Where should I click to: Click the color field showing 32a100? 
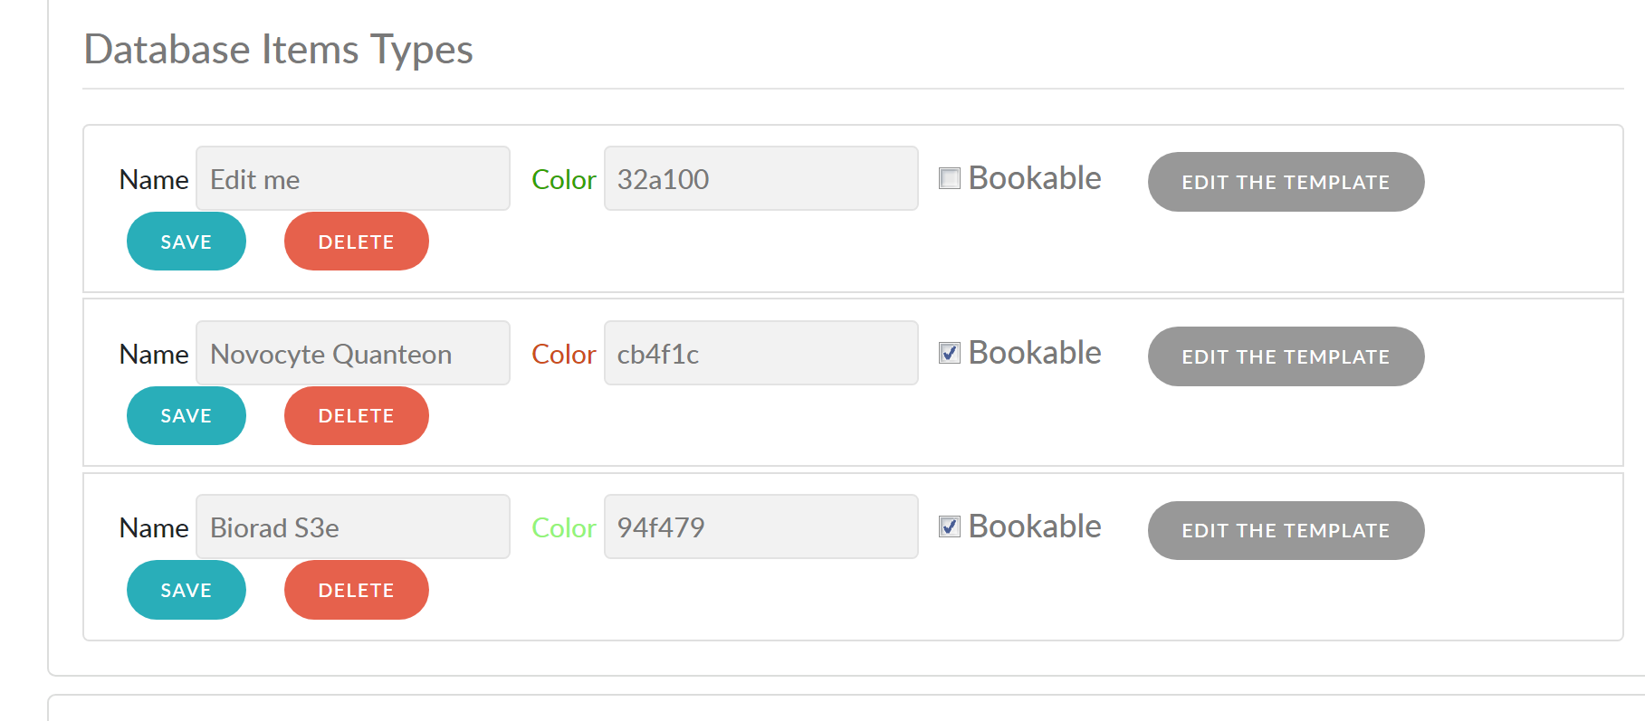point(760,178)
